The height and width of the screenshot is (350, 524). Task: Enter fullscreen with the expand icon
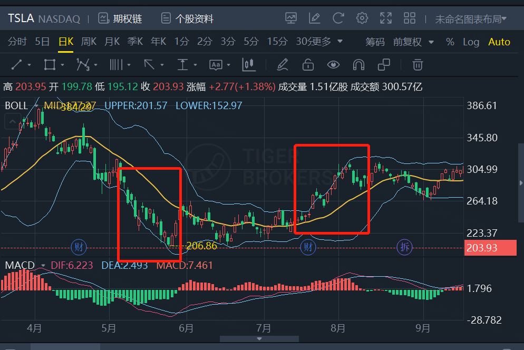click(386, 18)
